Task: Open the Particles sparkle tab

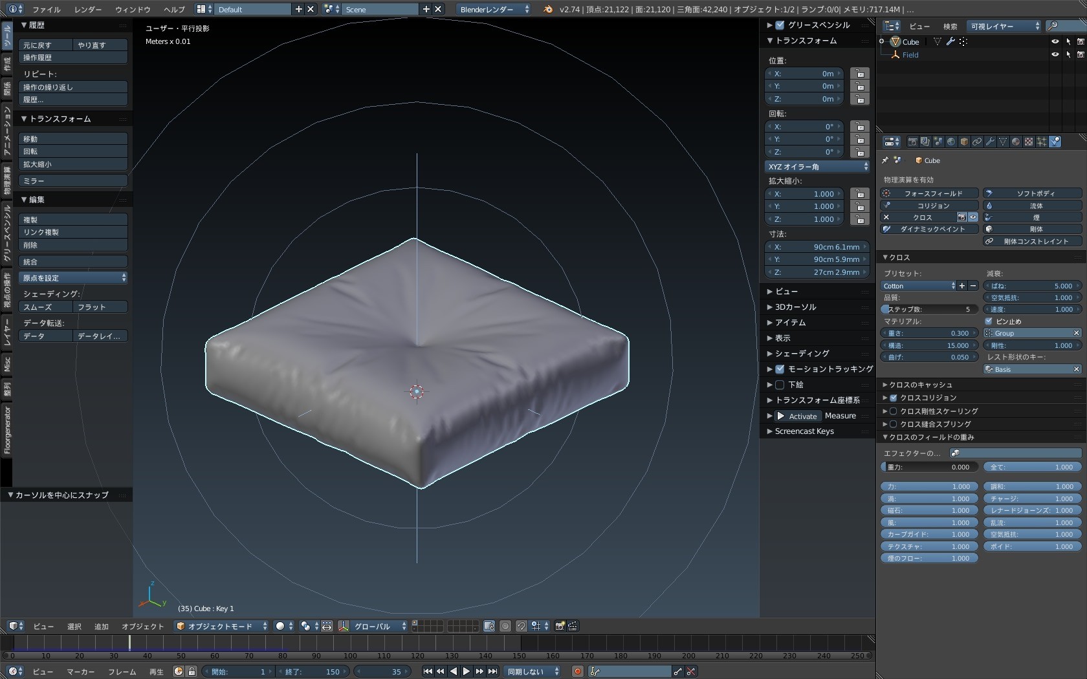Action: click(x=1042, y=142)
